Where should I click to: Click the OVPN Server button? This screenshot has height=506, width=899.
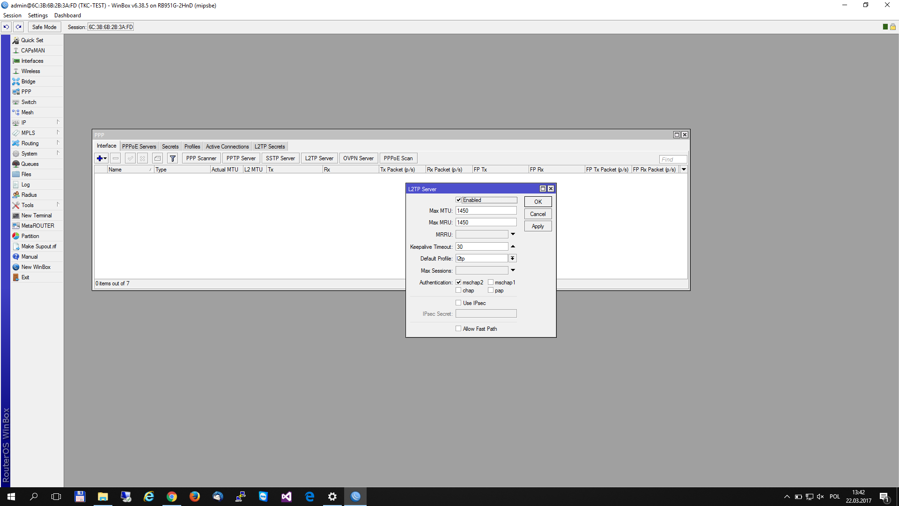click(358, 158)
